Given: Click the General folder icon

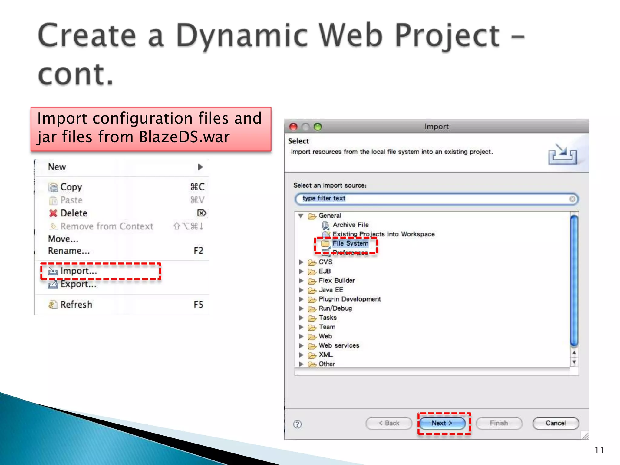Looking at the screenshot, I should [312, 216].
